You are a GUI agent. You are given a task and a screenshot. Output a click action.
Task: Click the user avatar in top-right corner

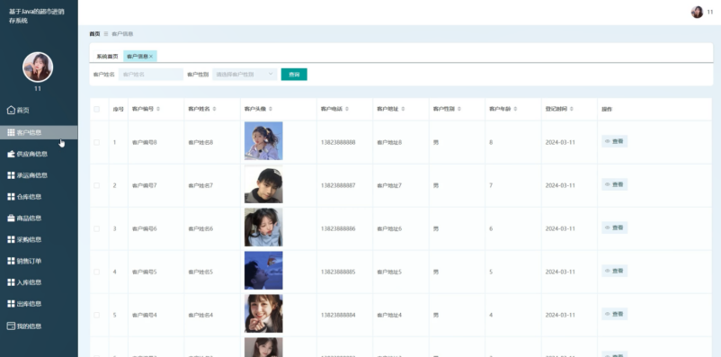coord(697,12)
